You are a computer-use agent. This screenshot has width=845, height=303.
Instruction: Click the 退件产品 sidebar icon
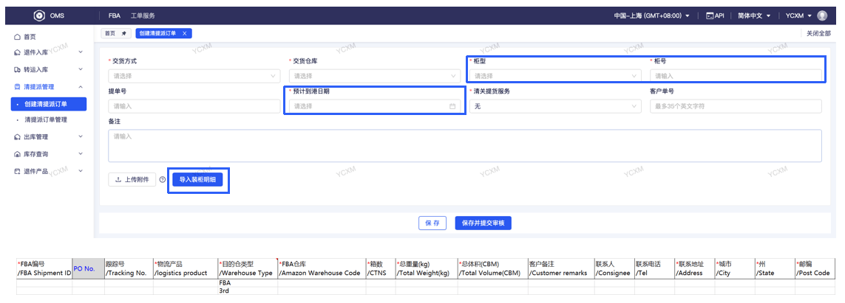17,171
